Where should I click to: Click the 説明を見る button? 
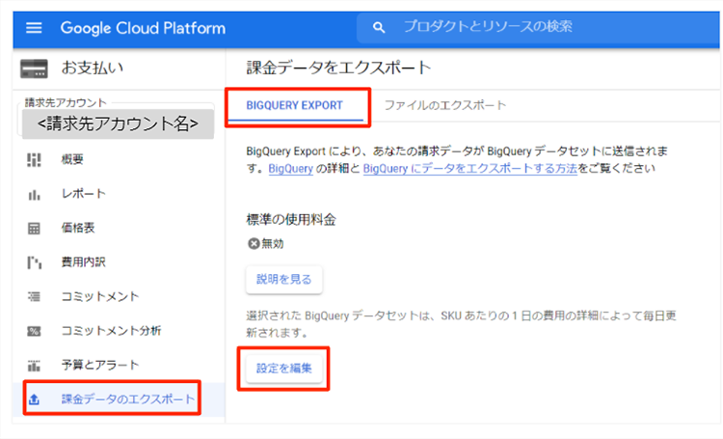(284, 279)
